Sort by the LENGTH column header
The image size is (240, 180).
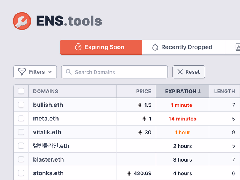pos(225,91)
